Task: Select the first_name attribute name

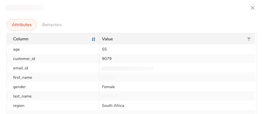Action: point(23,77)
